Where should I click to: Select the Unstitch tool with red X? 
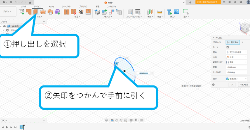tap(74, 12)
